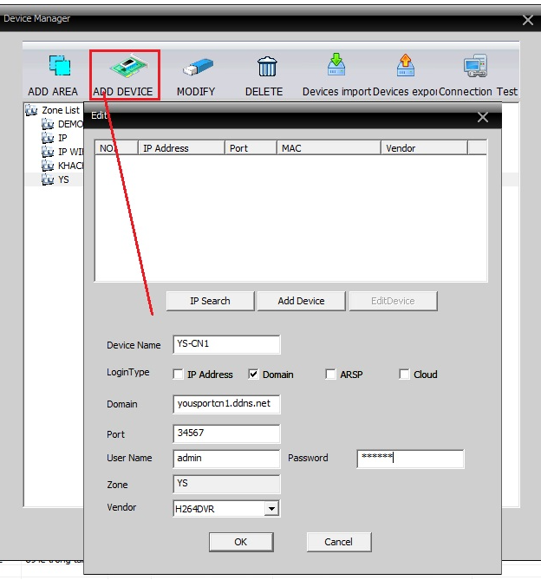Confirm with the OK button
541x580 pixels.
(x=241, y=542)
